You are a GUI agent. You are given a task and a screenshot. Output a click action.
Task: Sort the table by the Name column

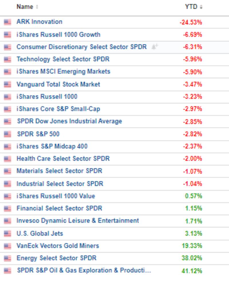(x=25, y=7)
